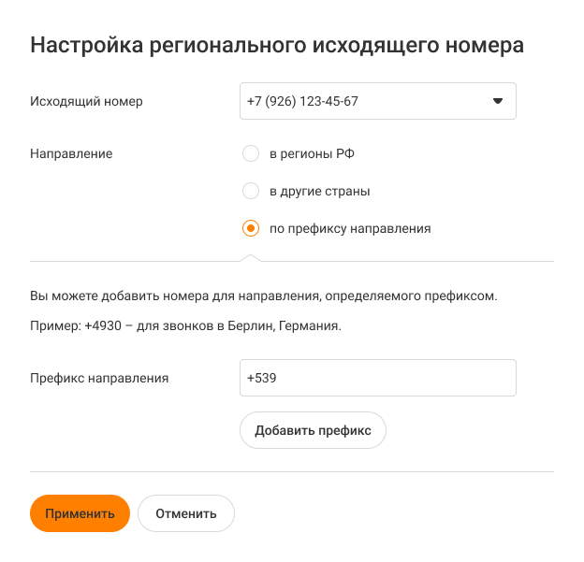Screen dimensions: 584x562
Task: Click the "Направление" field label
Action: (x=72, y=153)
